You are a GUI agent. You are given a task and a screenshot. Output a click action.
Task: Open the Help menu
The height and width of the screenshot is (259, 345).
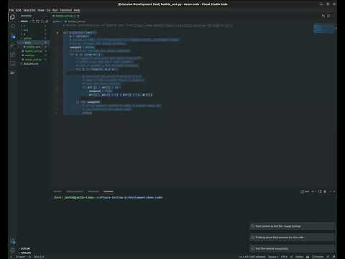[77, 10]
